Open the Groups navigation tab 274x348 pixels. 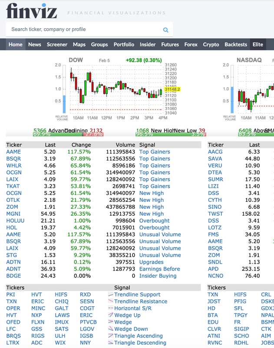99,44
